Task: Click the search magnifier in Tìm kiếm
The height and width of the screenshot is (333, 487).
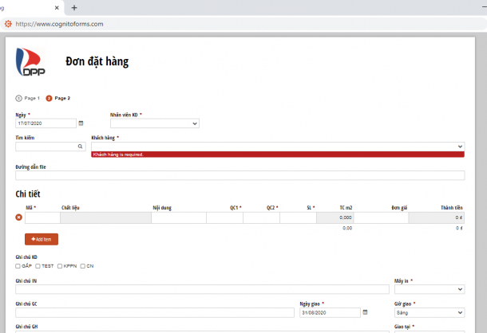Action: pos(81,147)
